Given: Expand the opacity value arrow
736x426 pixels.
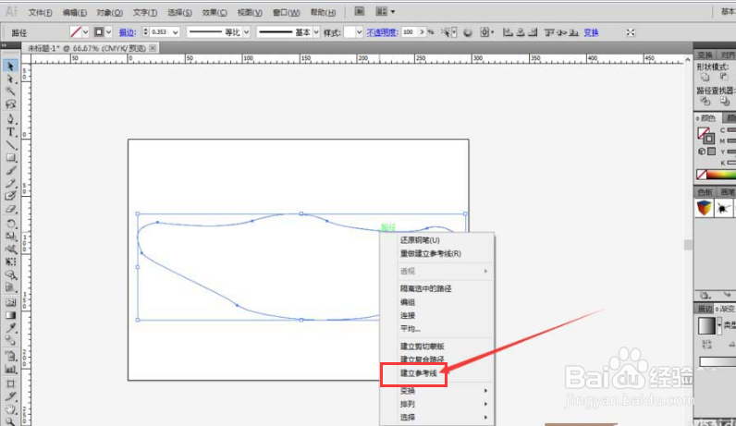Looking at the screenshot, I should tap(422, 32).
